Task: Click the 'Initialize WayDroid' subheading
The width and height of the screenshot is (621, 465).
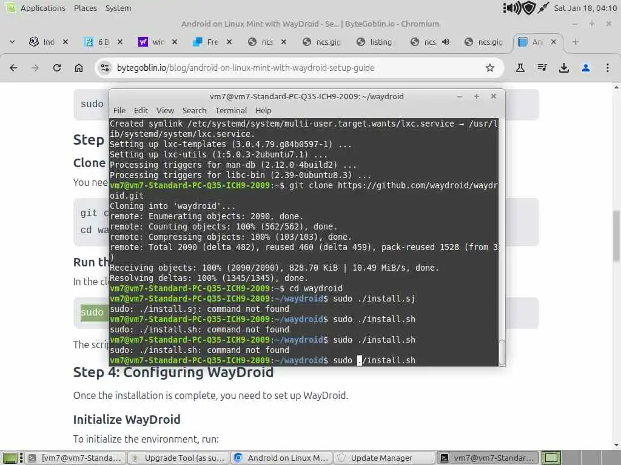Action: (x=127, y=419)
